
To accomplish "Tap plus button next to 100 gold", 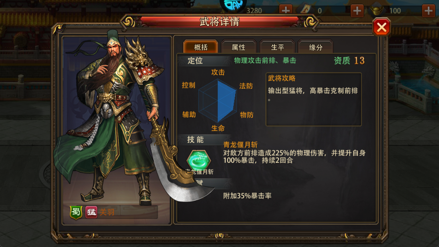I will click(x=428, y=11).
